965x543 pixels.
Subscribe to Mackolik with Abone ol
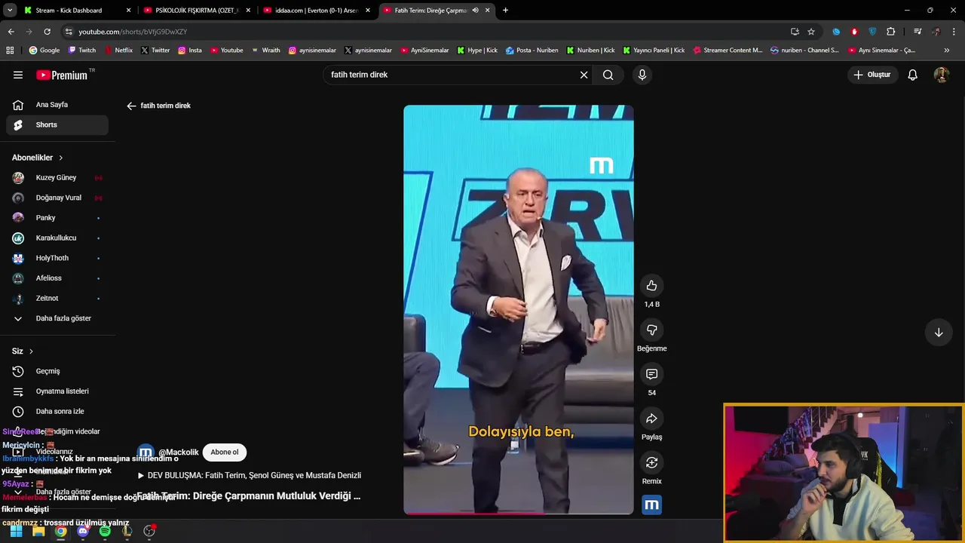point(224,452)
